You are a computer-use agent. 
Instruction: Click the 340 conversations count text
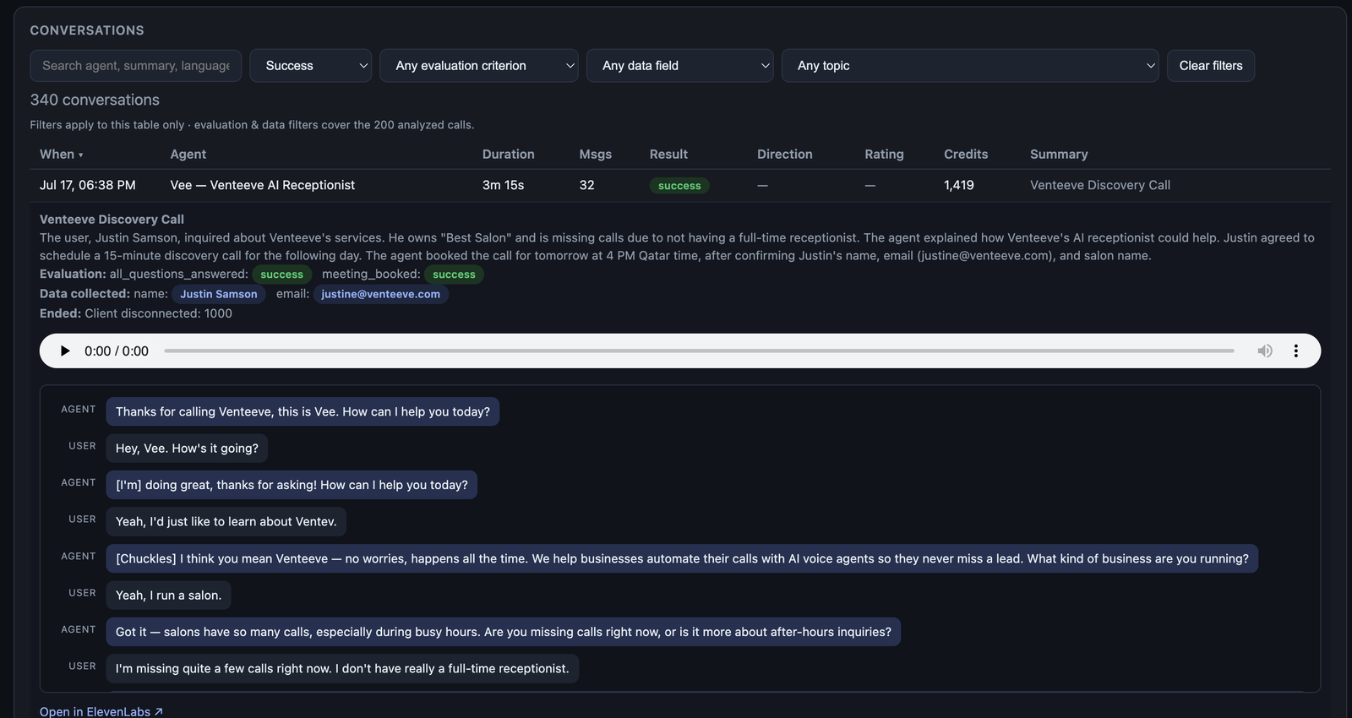point(95,100)
